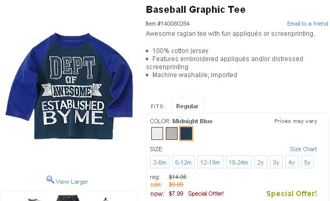Click Email to a friend link
Viewport: 330px width, 201px height.
tap(307, 24)
